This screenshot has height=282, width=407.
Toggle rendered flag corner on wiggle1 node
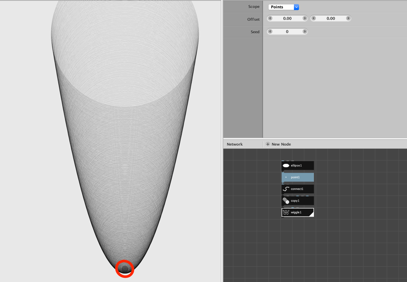[311, 214]
